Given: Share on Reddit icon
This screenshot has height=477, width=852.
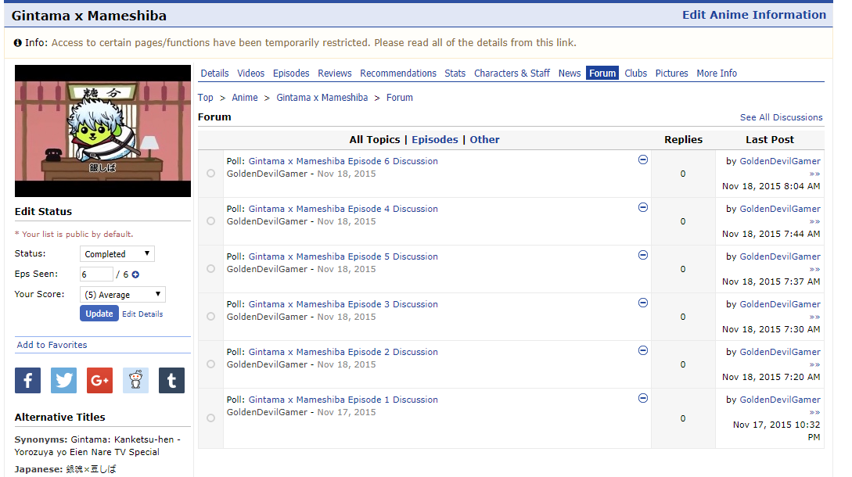Looking at the screenshot, I should (135, 380).
